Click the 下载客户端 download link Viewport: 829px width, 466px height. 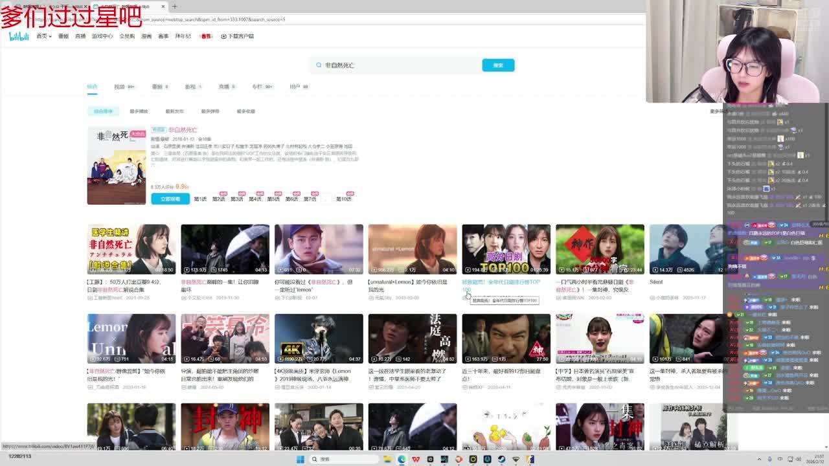click(237, 36)
